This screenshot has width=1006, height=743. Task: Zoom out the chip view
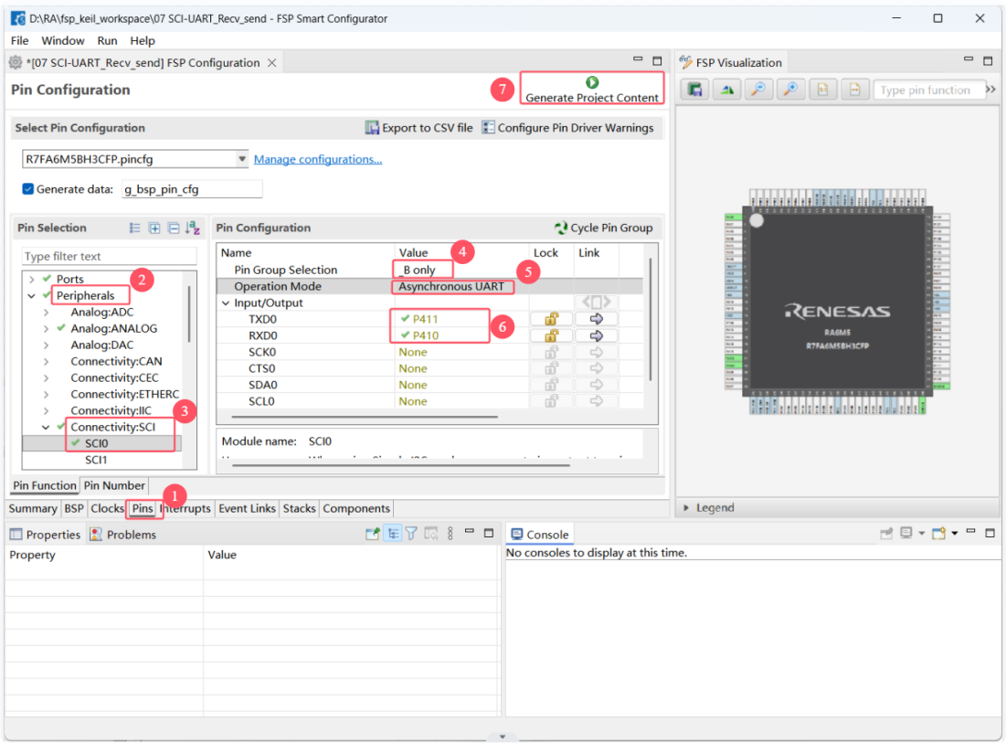pyautogui.click(x=758, y=90)
